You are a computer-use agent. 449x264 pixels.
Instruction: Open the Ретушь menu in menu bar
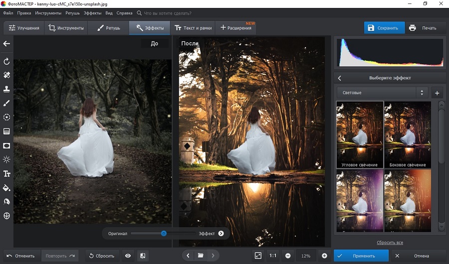(72, 13)
